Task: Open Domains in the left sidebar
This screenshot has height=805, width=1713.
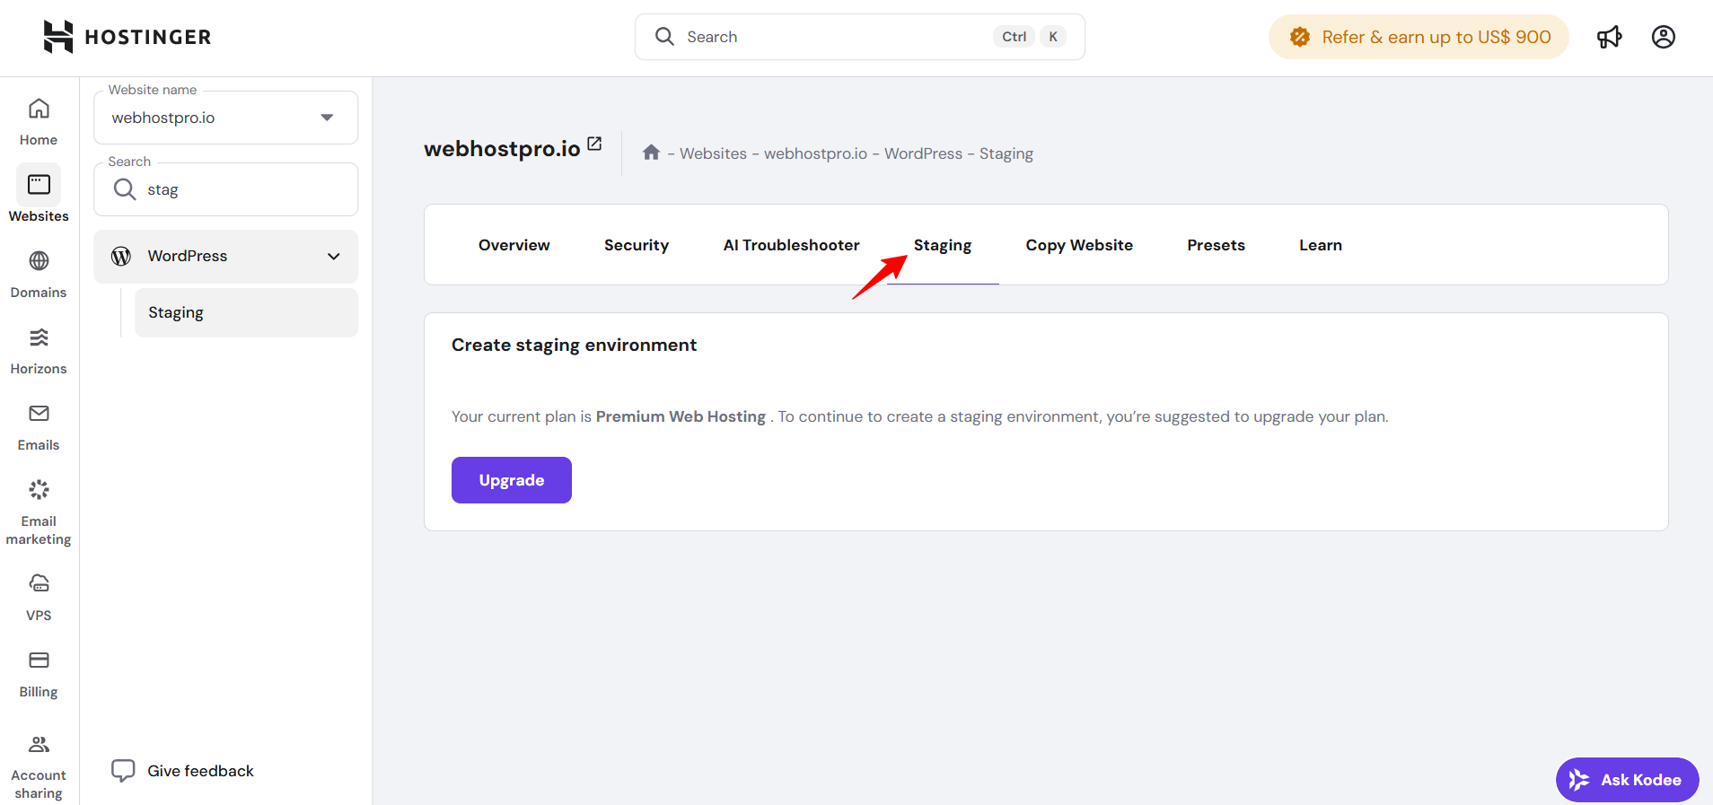Action: click(x=39, y=275)
